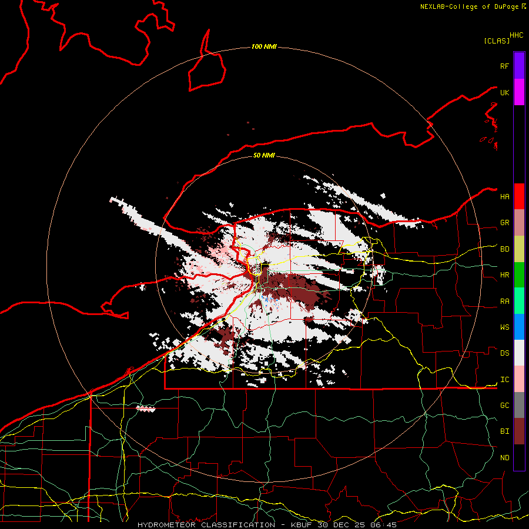Click the HR dark green legend swatch
The height and width of the screenshot is (529, 529).
519,275
